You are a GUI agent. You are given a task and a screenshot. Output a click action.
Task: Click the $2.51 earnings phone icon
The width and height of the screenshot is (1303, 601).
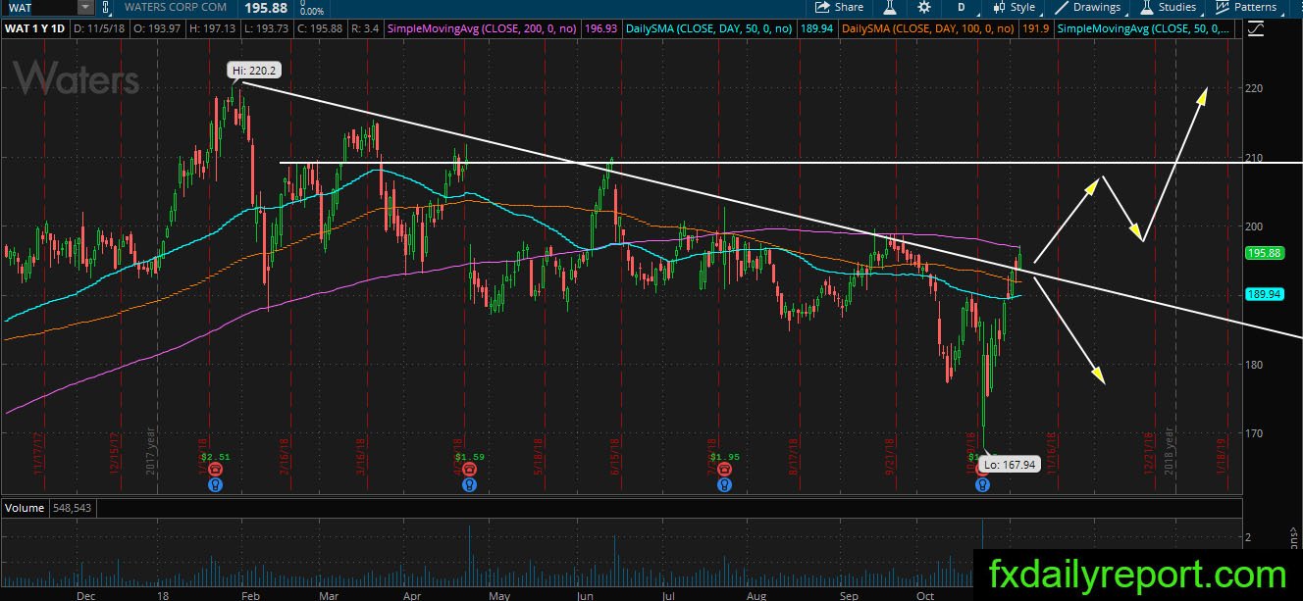pyautogui.click(x=214, y=470)
